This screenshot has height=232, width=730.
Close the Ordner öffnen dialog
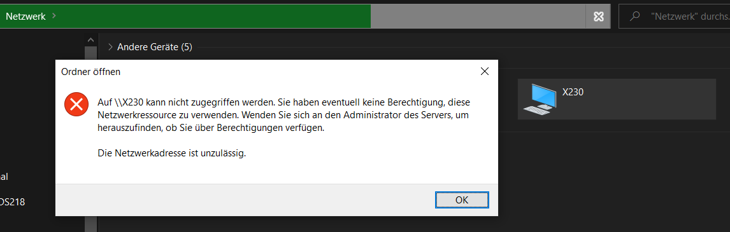[x=485, y=72]
